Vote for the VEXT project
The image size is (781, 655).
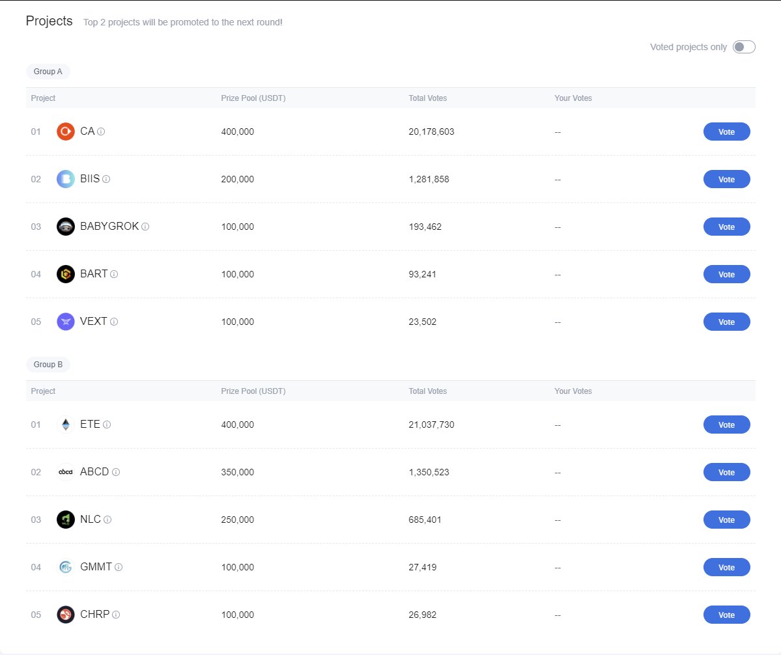[726, 322]
